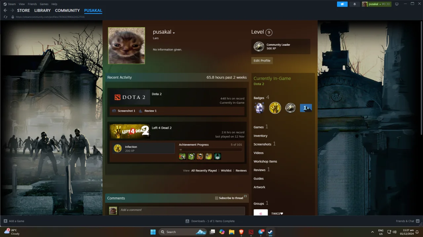Open the TWICE group logo

click(261, 212)
